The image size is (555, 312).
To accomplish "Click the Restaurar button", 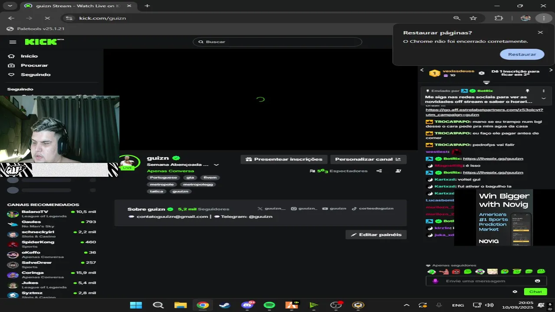I will pyautogui.click(x=522, y=54).
